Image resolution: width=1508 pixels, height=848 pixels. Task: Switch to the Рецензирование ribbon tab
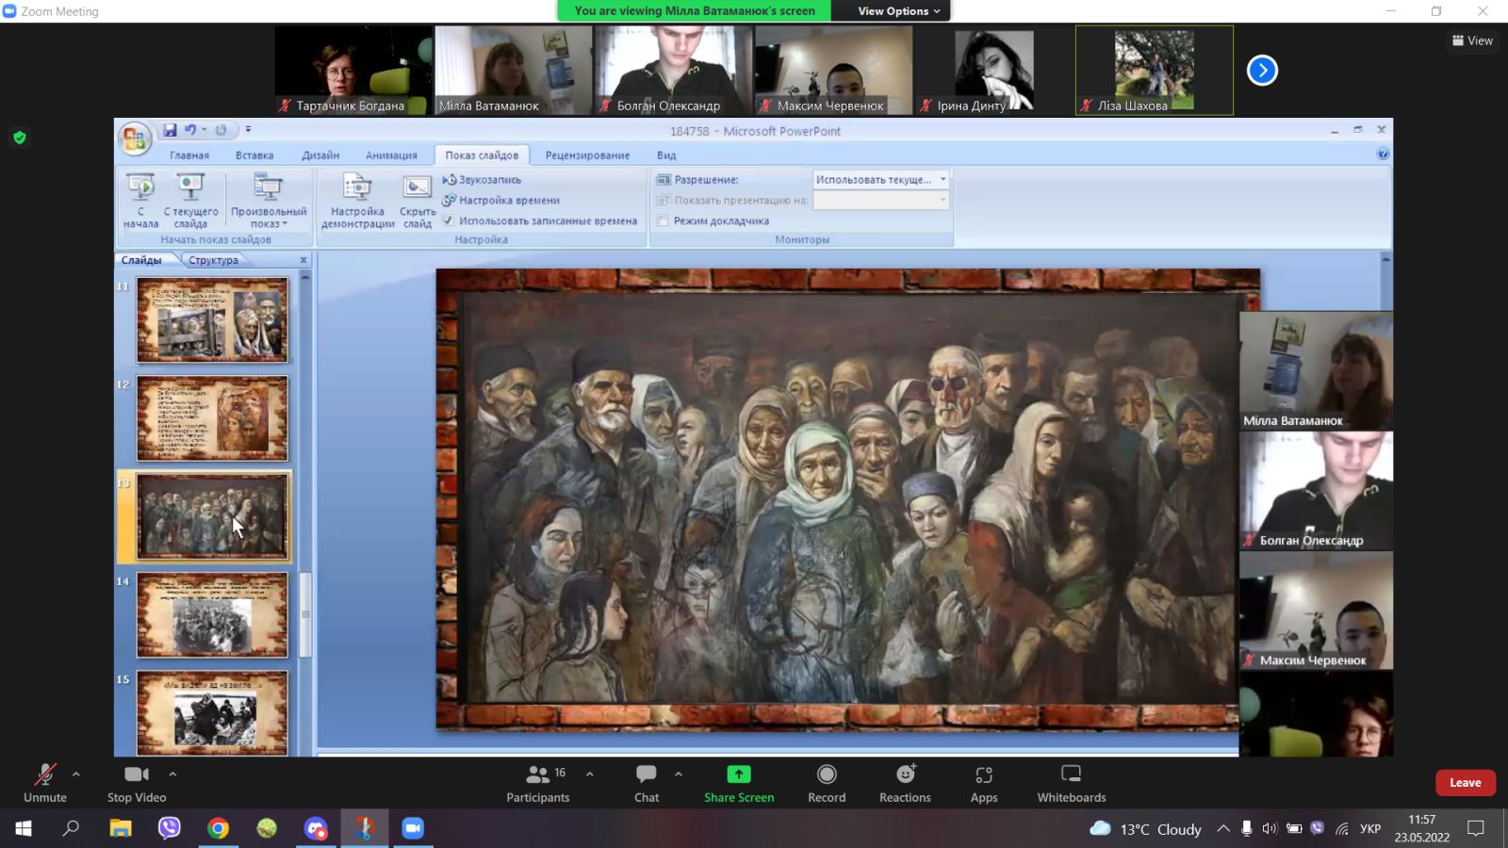587,155
